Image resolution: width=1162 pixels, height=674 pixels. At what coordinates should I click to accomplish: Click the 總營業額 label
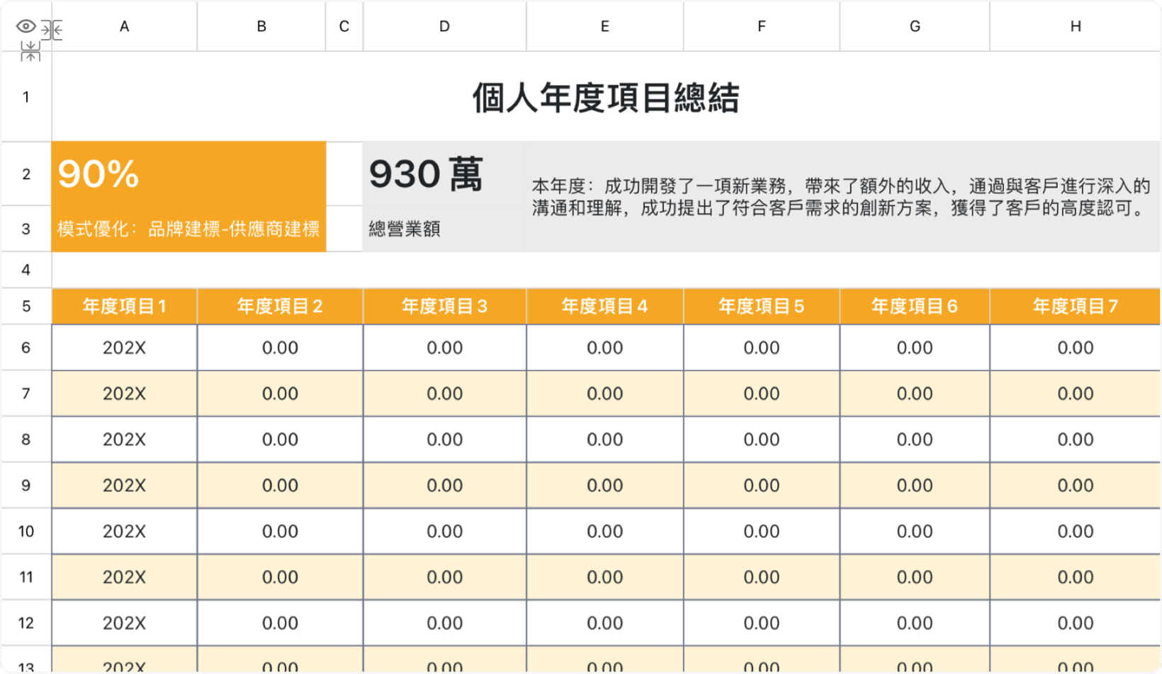point(405,229)
